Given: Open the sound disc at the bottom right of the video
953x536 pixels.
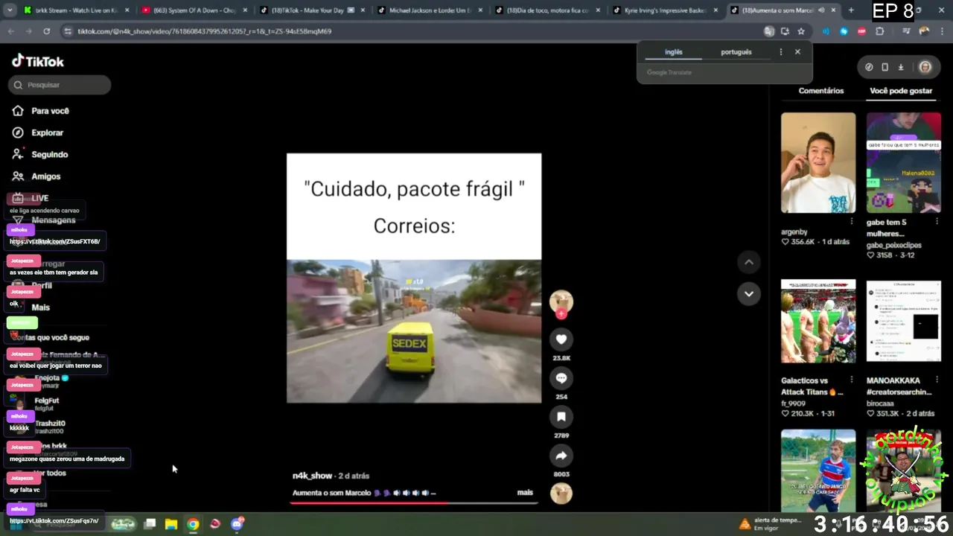Looking at the screenshot, I should [561, 494].
